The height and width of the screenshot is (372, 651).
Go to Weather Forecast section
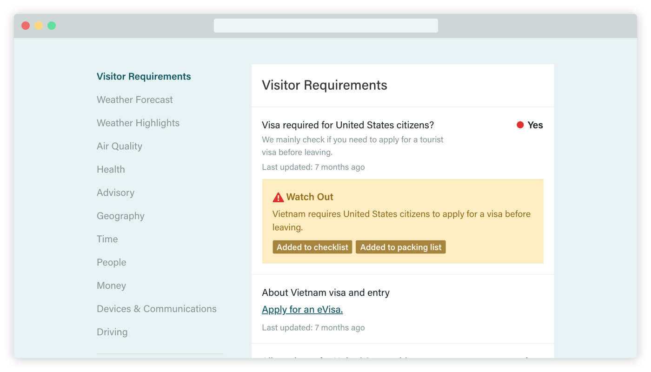[134, 100]
